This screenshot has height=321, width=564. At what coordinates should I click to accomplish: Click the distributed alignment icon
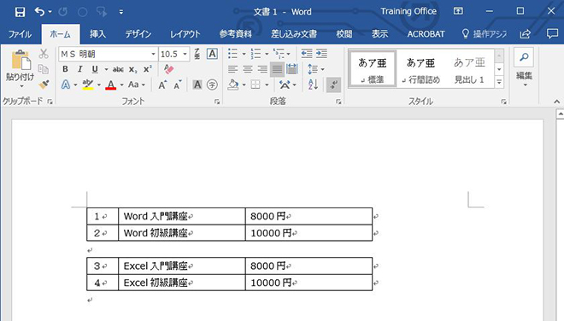click(x=292, y=69)
